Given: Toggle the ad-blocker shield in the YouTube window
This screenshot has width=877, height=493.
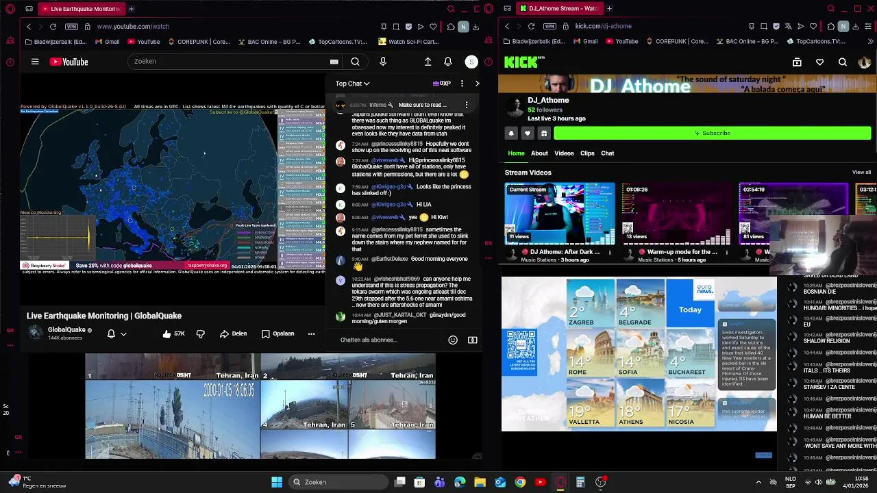Looking at the screenshot, I should tap(408, 27).
